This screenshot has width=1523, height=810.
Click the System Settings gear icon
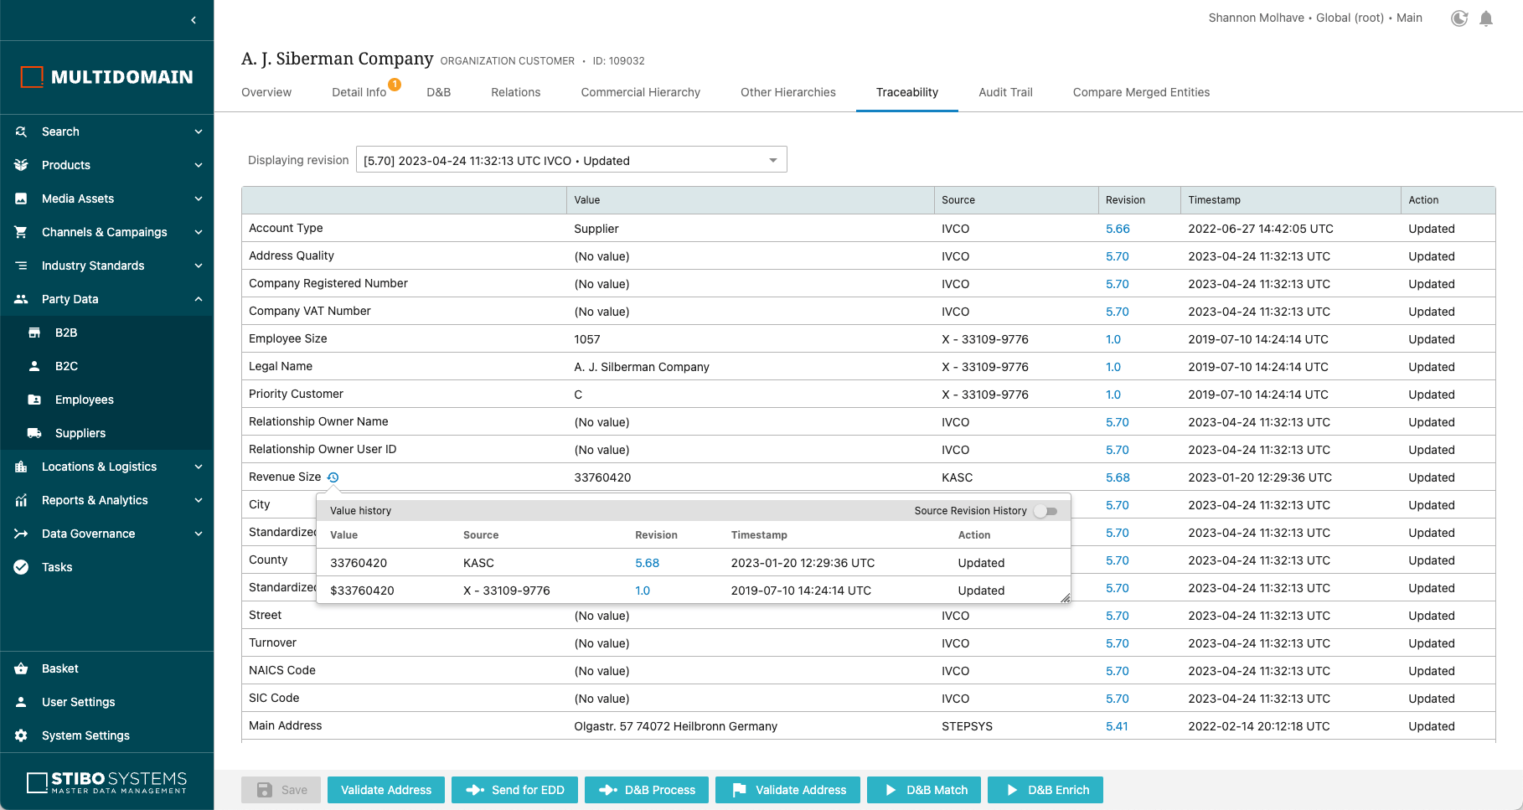tap(22, 735)
